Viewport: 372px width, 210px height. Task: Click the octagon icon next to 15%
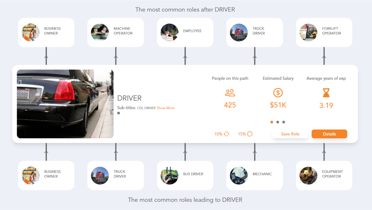[250, 134]
